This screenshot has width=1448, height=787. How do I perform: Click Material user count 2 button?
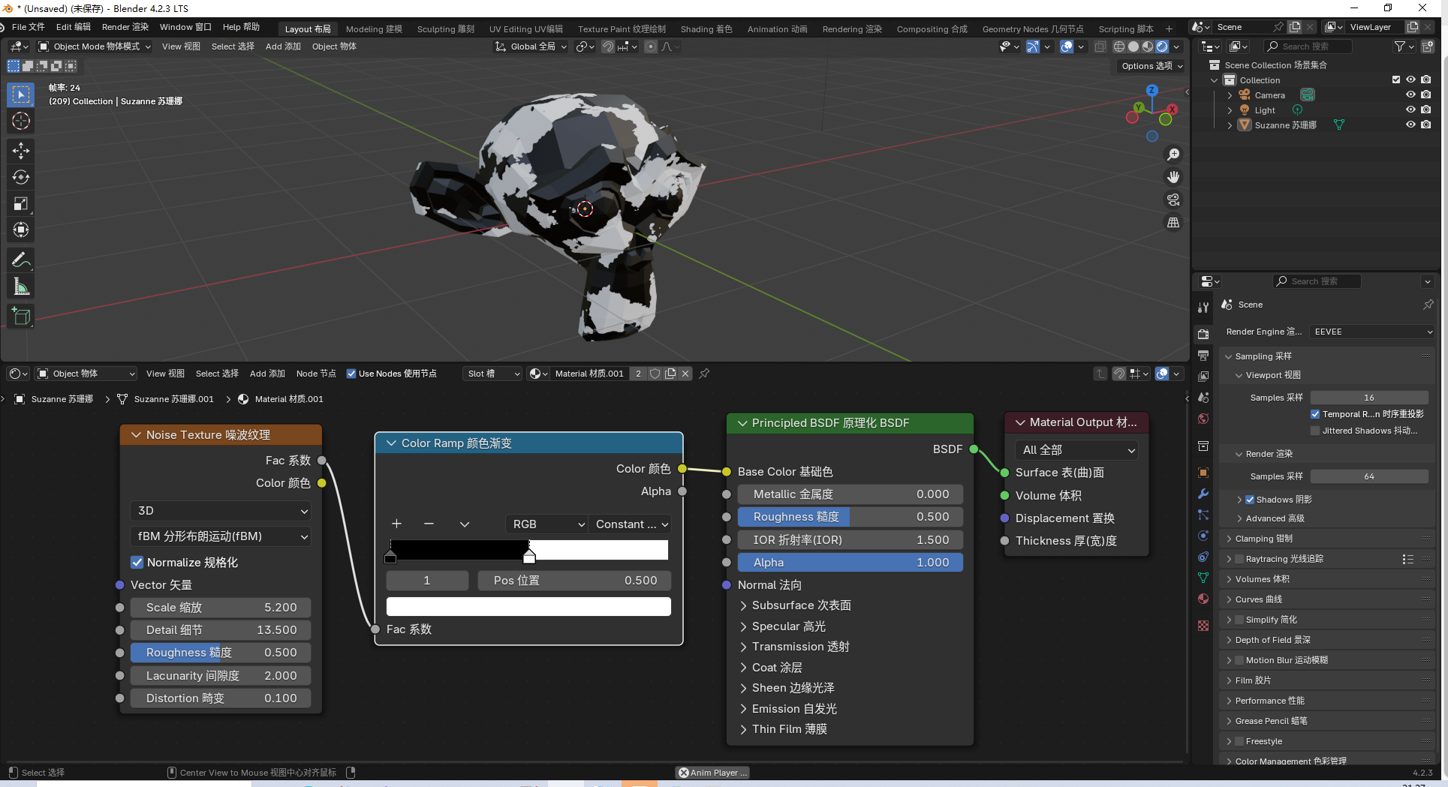638,374
